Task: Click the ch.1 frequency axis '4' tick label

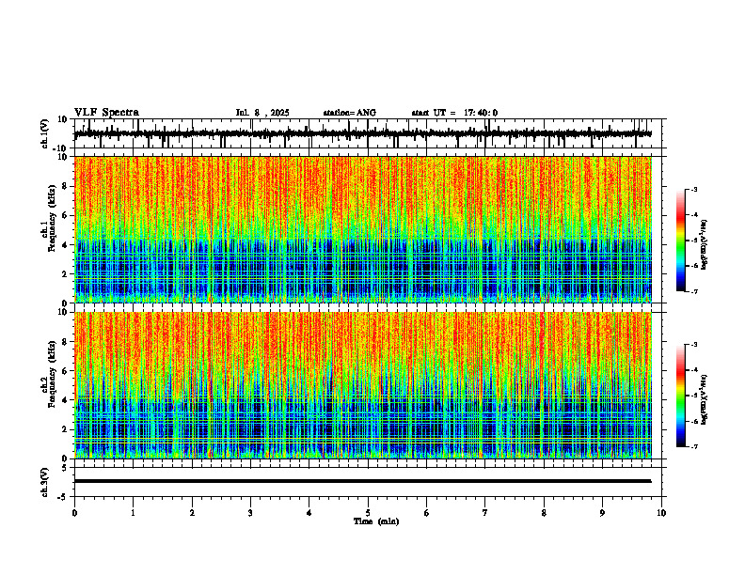Action: click(66, 245)
